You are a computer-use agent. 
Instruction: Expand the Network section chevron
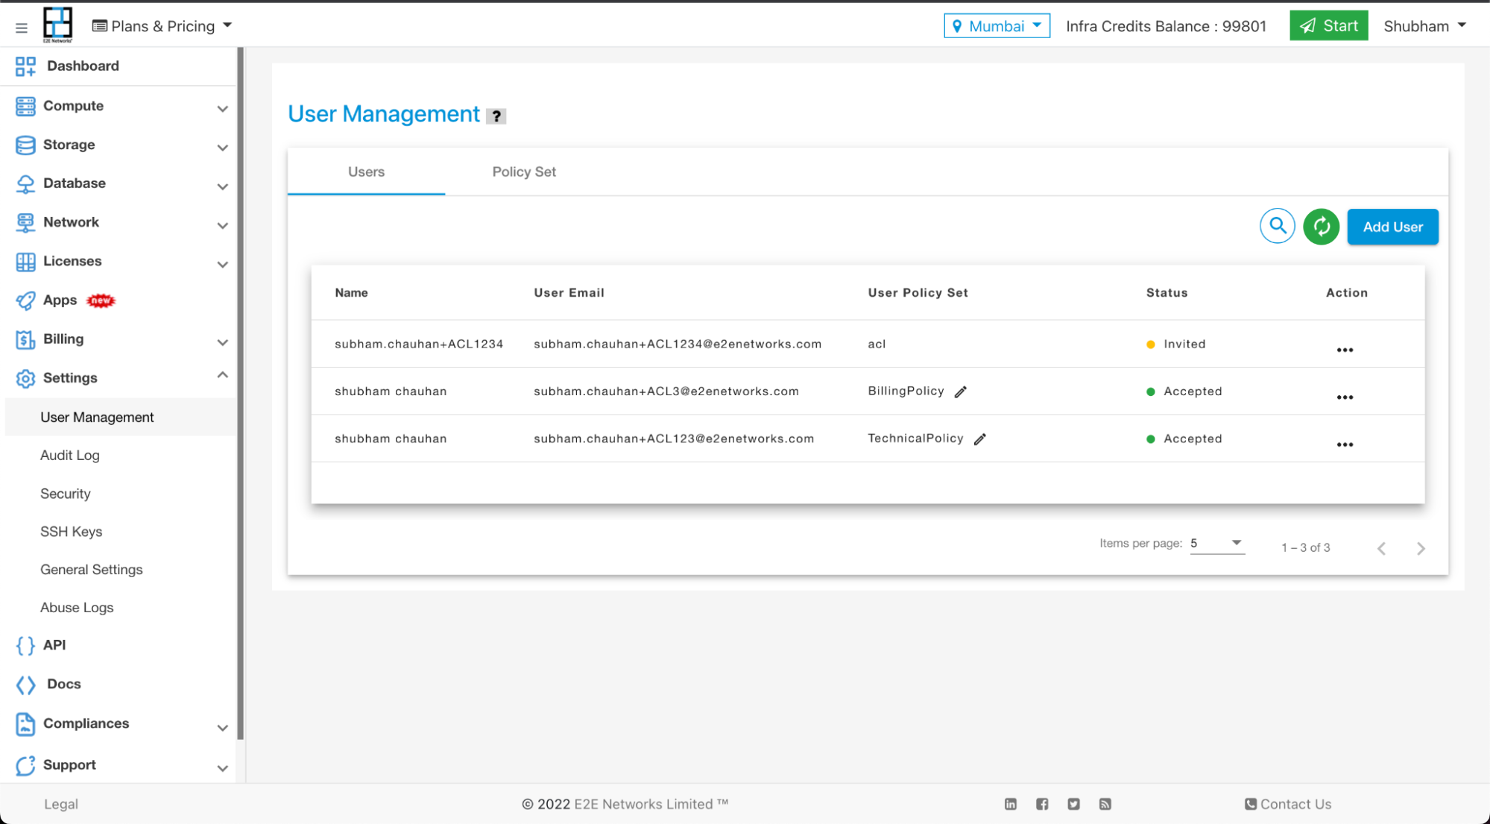coord(222,225)
